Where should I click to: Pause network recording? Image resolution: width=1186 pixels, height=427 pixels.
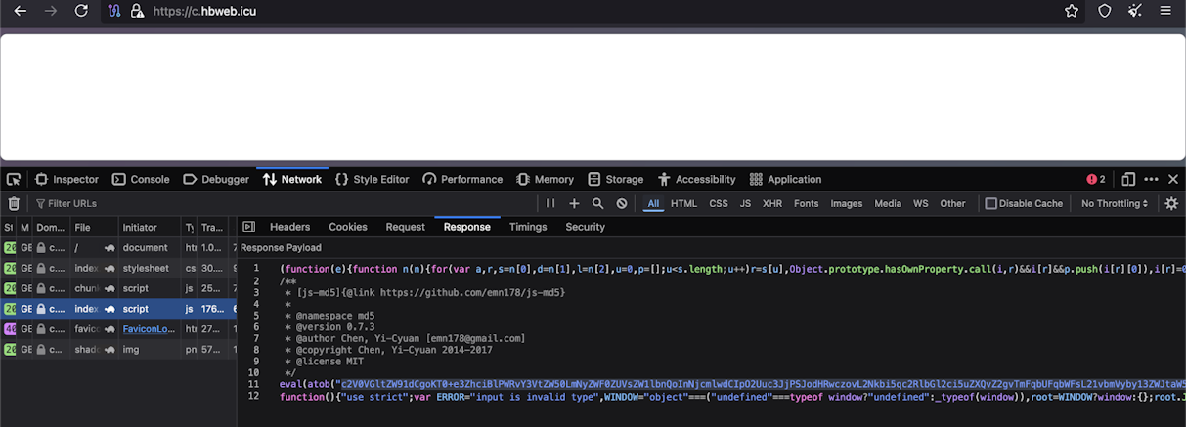tap(550, 204)
